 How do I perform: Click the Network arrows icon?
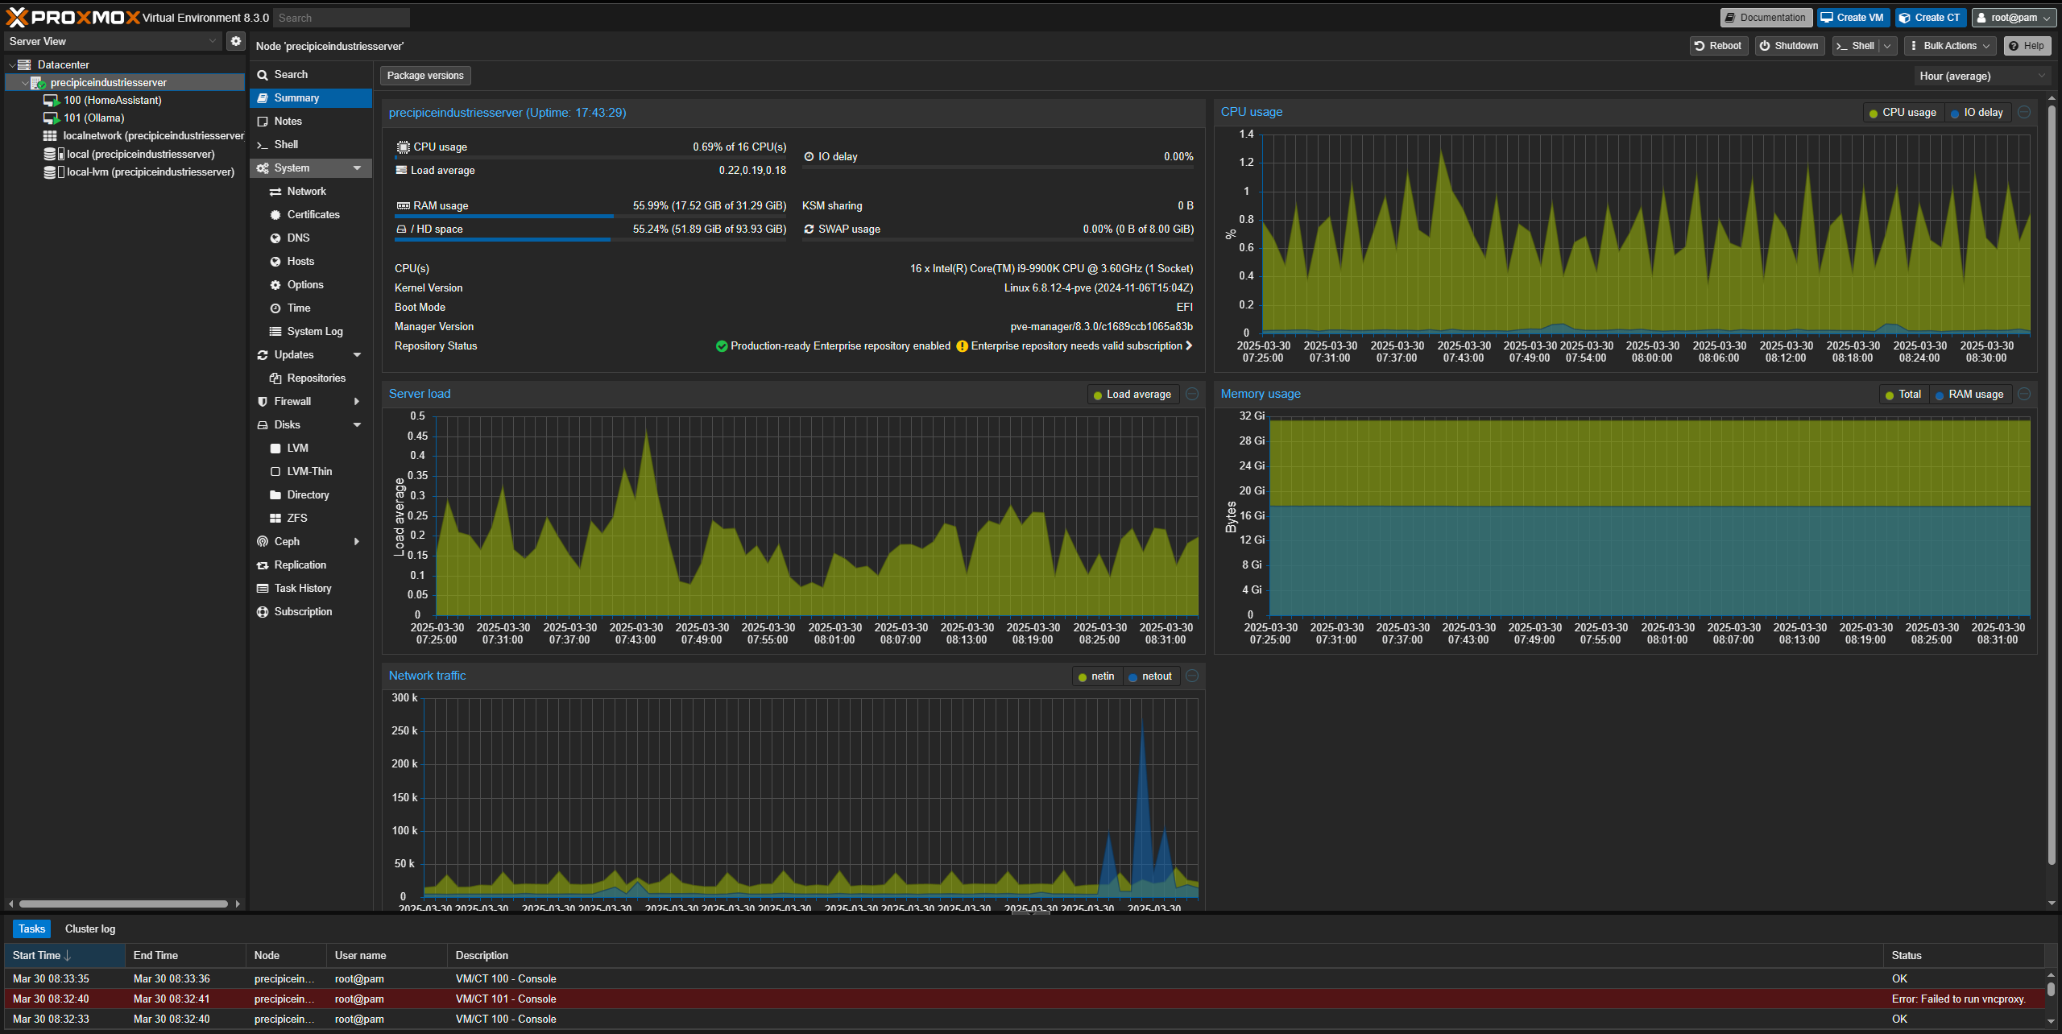click(275, 192)
